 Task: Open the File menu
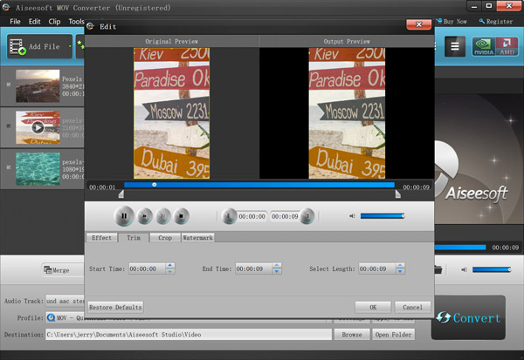[x=15, y=21]
